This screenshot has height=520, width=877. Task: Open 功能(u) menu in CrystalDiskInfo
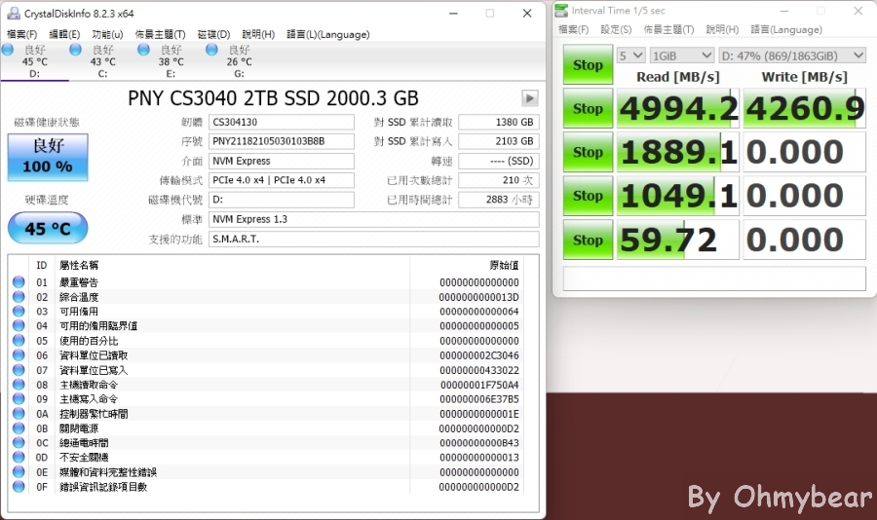pos(107,34)
